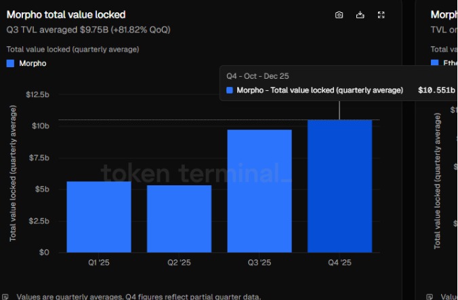Click the footnote icon beside quarterly averages note
Screen dimensions: 458x300
click(x=5, y=297)
